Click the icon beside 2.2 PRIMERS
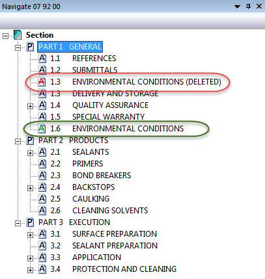This screenshot has height=279, width=265. click(x=42, y=164)
